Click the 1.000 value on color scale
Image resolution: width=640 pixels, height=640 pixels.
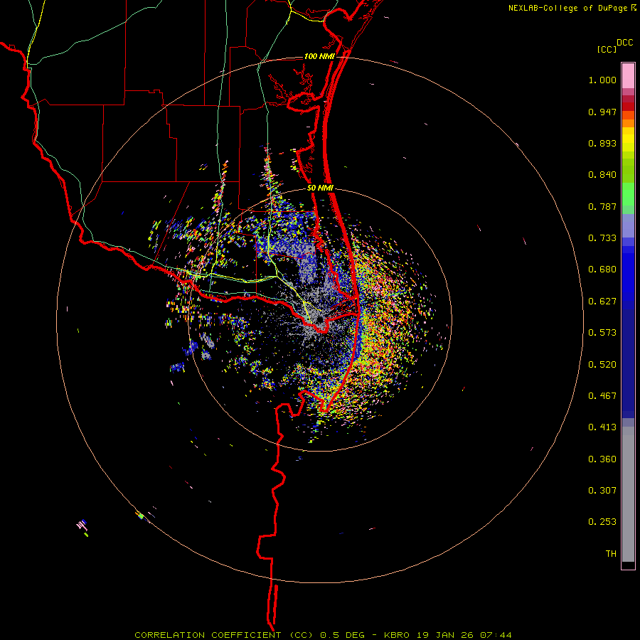coord(602,80)
